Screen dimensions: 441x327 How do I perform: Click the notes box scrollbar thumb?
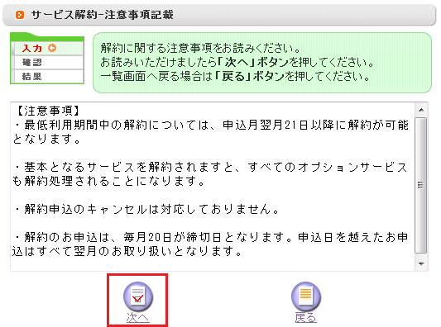pos(421,185)
